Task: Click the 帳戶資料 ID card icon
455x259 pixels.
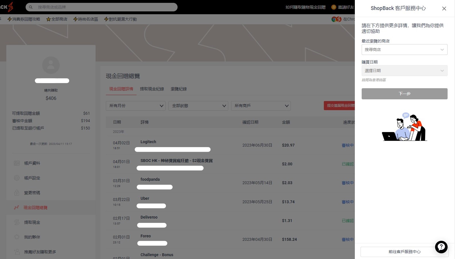Action: pos(17,163)
